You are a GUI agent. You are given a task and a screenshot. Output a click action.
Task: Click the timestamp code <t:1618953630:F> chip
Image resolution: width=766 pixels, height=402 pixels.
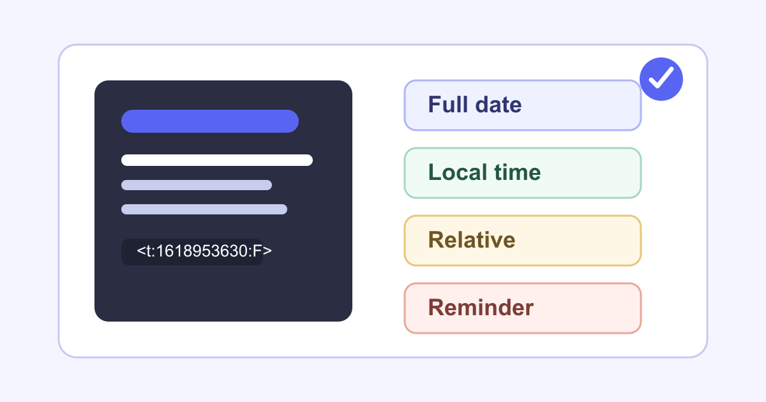[x=192, y=252]
